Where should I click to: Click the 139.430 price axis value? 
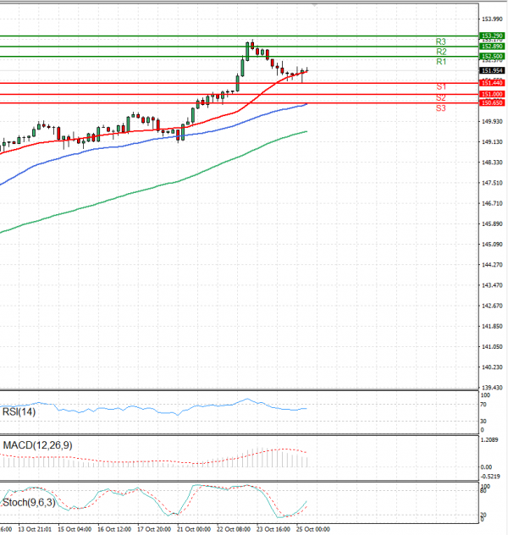coord(492,388)
